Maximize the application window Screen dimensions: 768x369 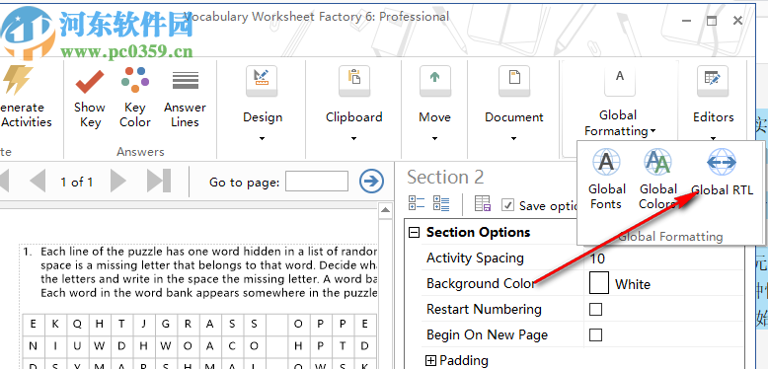click(711, 20)
